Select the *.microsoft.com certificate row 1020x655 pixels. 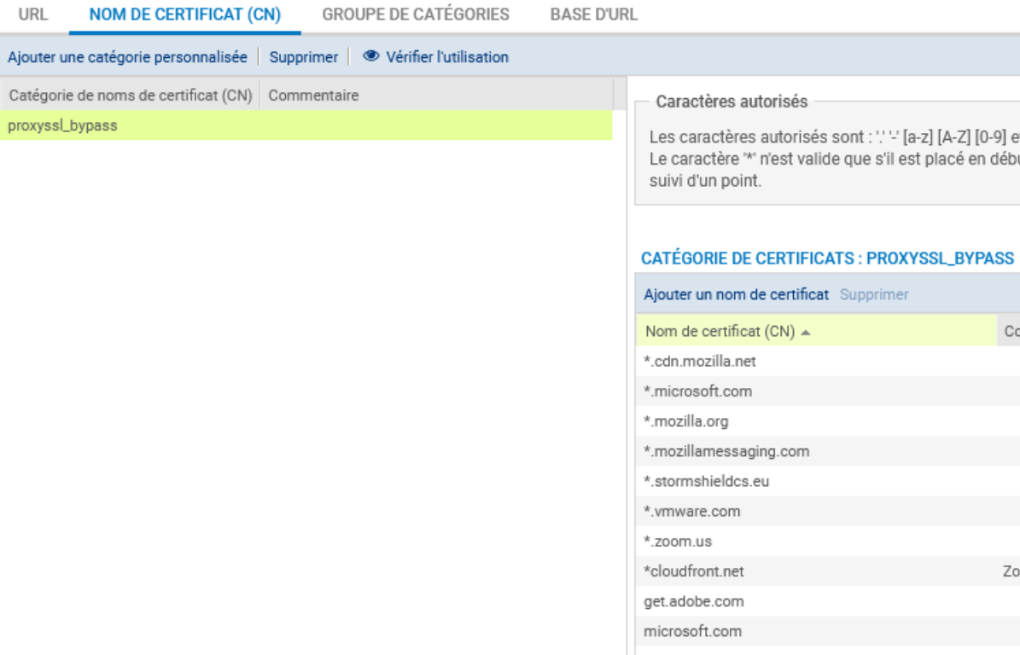(x=697, y=391)
